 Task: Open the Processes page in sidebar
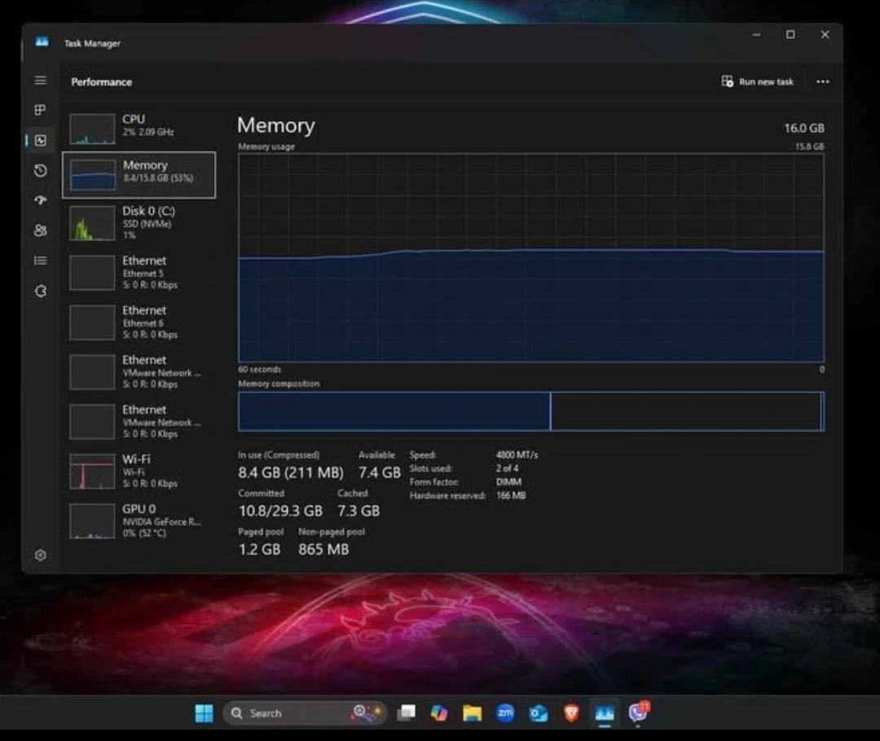point(40,110)
